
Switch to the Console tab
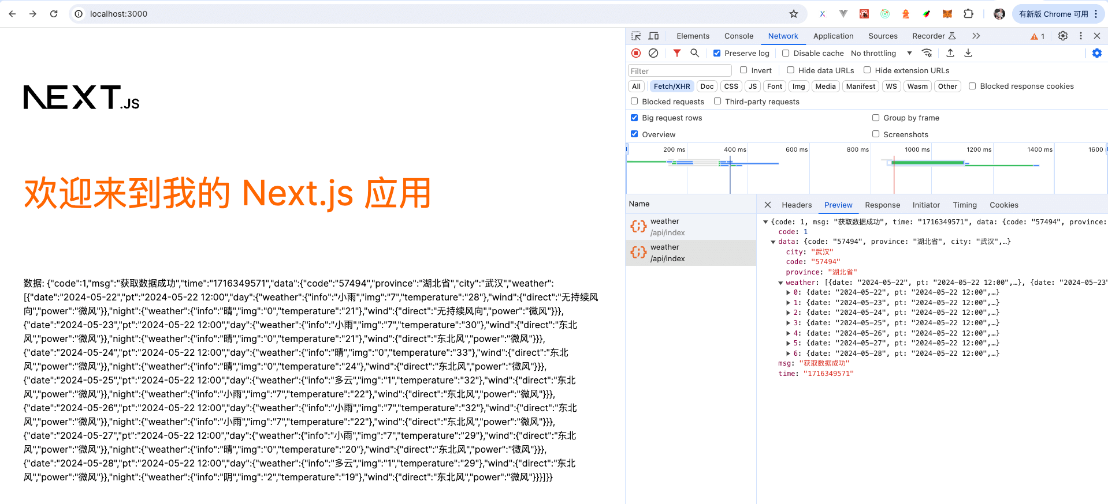(739, 36)
